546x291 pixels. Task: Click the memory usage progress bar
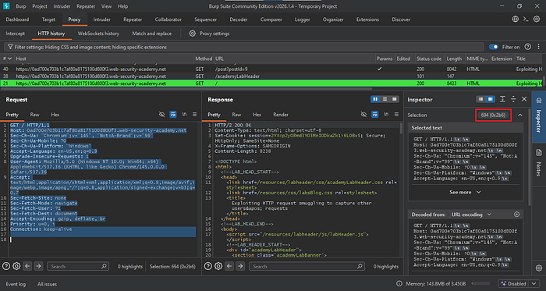click(x=480, y=284)
